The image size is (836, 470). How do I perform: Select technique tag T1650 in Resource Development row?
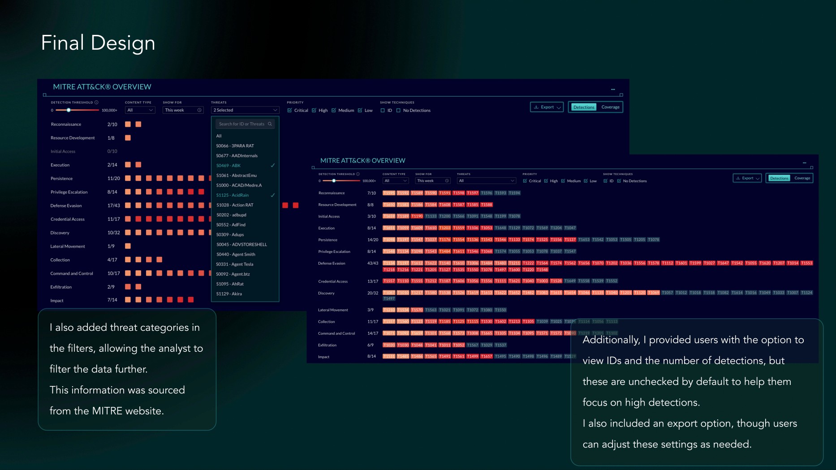(389, 205)
